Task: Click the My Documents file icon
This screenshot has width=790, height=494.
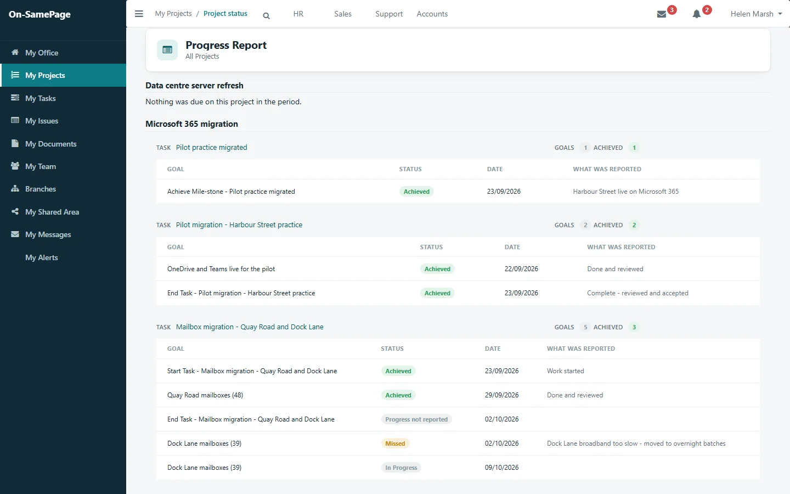Action: (15, 143)
